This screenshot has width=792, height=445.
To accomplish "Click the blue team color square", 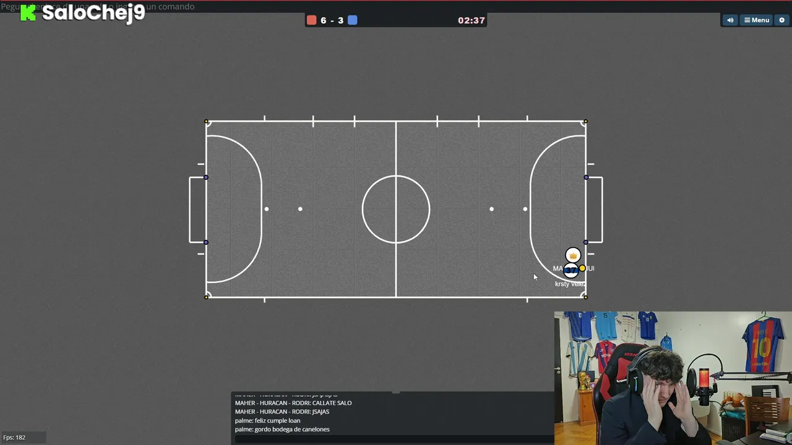I will coord(352,20).
